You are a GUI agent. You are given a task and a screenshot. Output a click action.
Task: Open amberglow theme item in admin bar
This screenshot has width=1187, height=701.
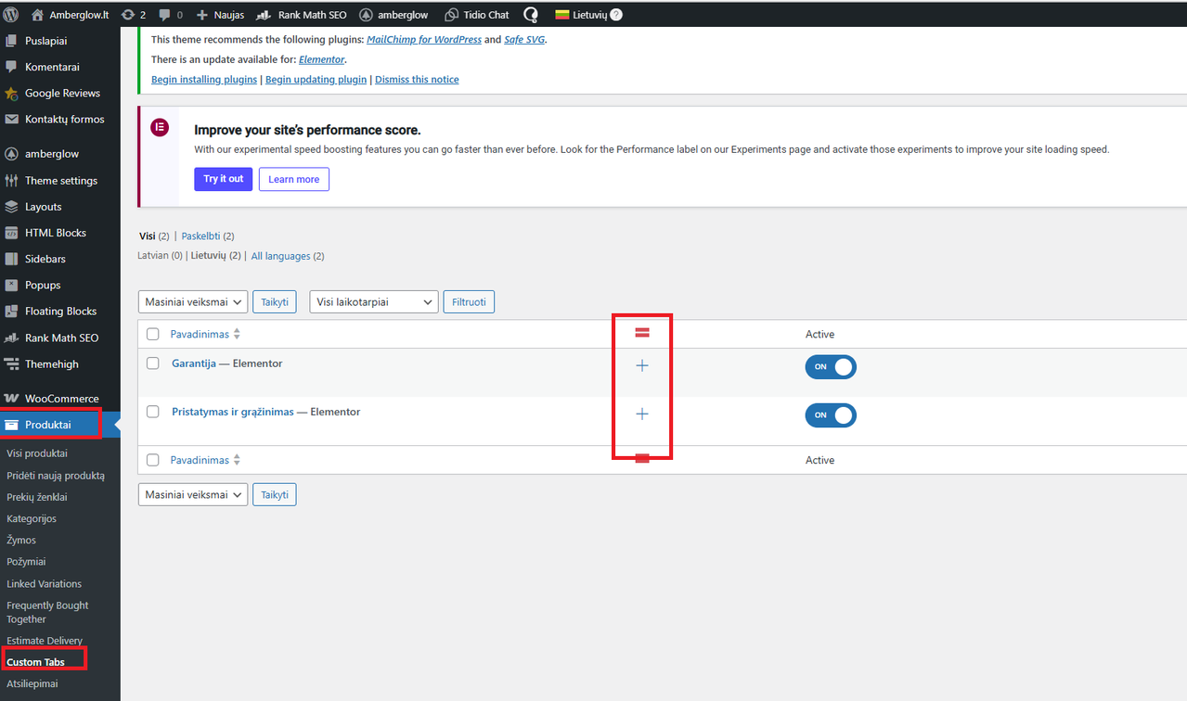(394, 15)
